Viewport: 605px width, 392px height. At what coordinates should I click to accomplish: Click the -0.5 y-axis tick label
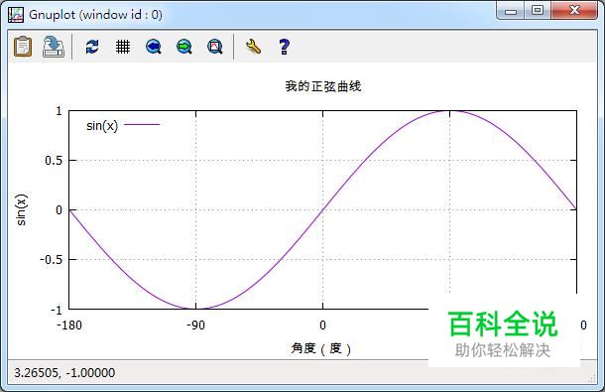(x=52, y=260)
